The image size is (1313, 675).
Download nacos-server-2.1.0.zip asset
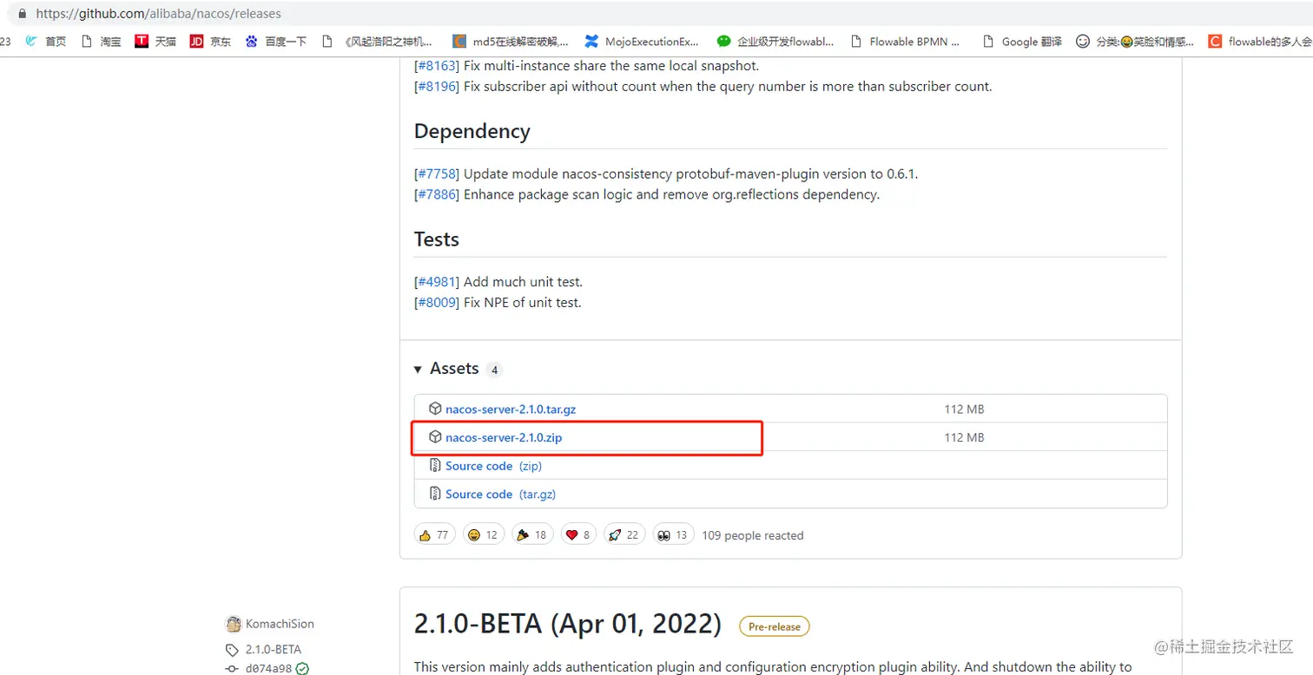(x=503, y=438)
